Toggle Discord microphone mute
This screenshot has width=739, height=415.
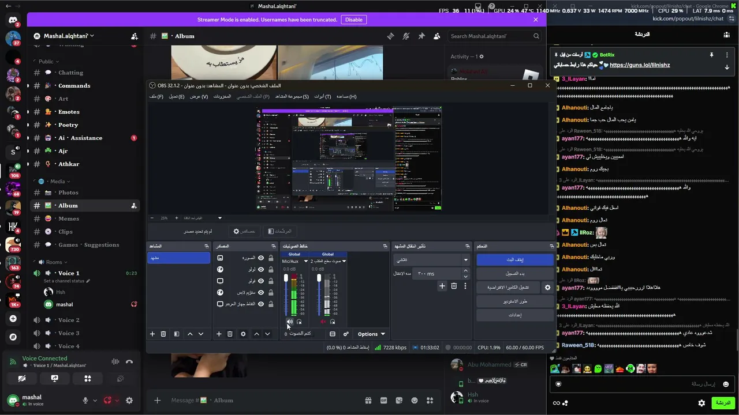[x=85, y=400]
